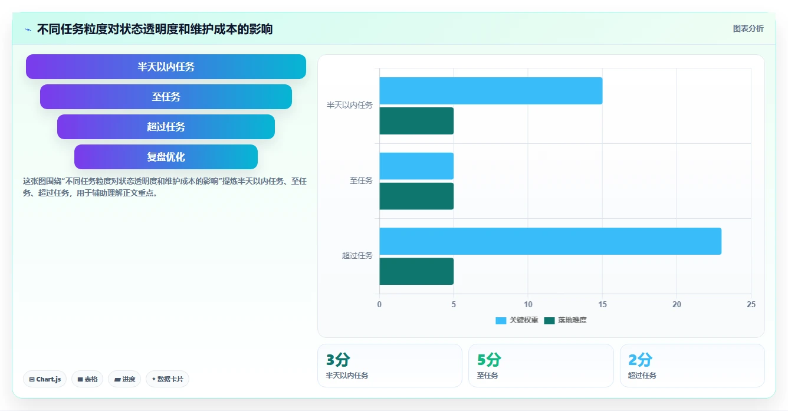Select the 至任务 funnel stage
Image resolution: width=788 pixels, height=411 pixels.
click(166, 97)
